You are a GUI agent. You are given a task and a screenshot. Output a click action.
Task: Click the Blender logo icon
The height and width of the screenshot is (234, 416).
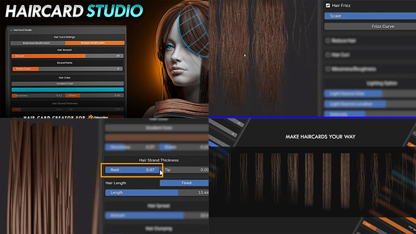(x=91, y=117)
